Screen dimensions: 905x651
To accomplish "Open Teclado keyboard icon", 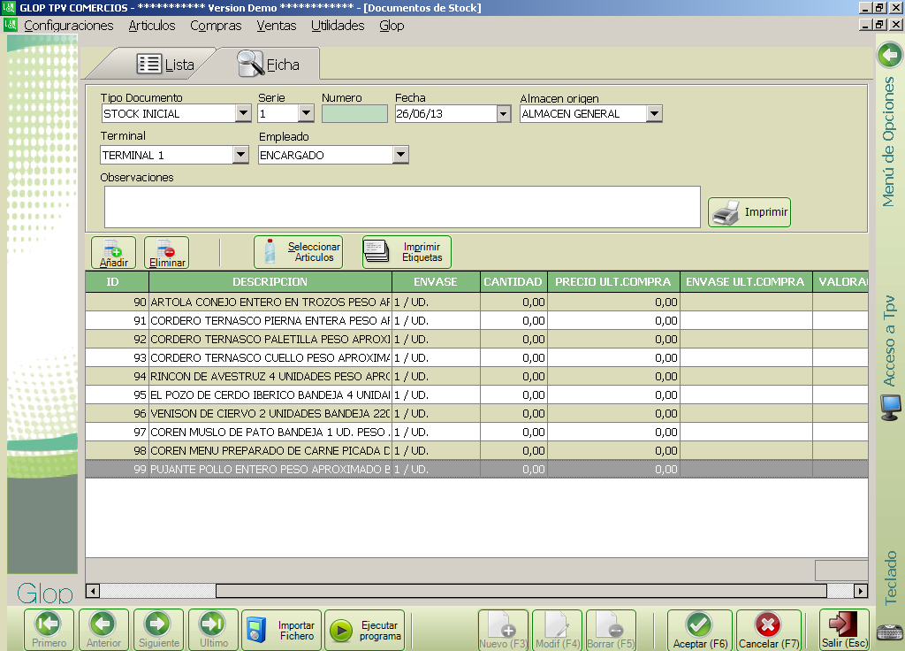I will point(890,632).
